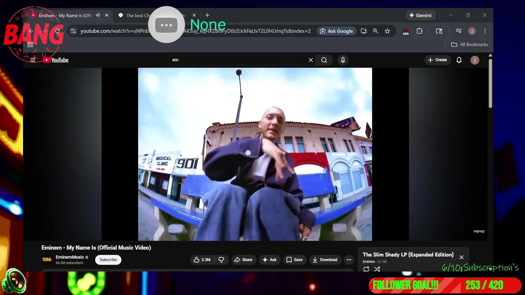Open Chrome profile avatar

click(472, 31)
